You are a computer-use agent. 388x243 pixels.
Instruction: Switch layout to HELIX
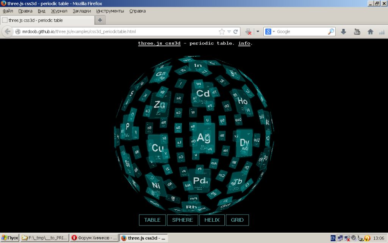coord(212,220)
